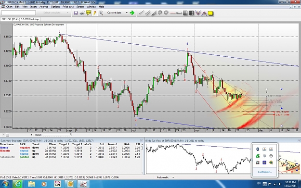Maximize the Summary Inspector panel
The image size is (301, 188).
142,141
